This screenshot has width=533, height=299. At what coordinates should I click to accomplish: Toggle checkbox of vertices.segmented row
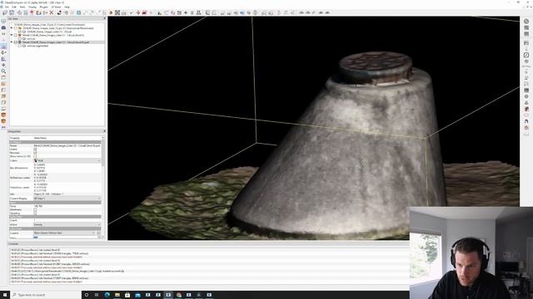tap(20, 46)
